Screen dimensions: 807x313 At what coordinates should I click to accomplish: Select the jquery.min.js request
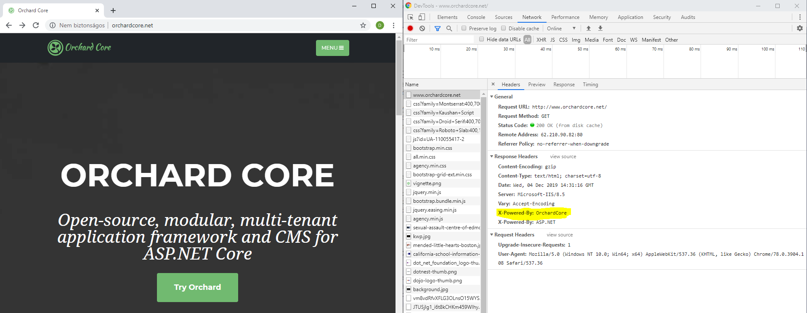tap(442, 192)
